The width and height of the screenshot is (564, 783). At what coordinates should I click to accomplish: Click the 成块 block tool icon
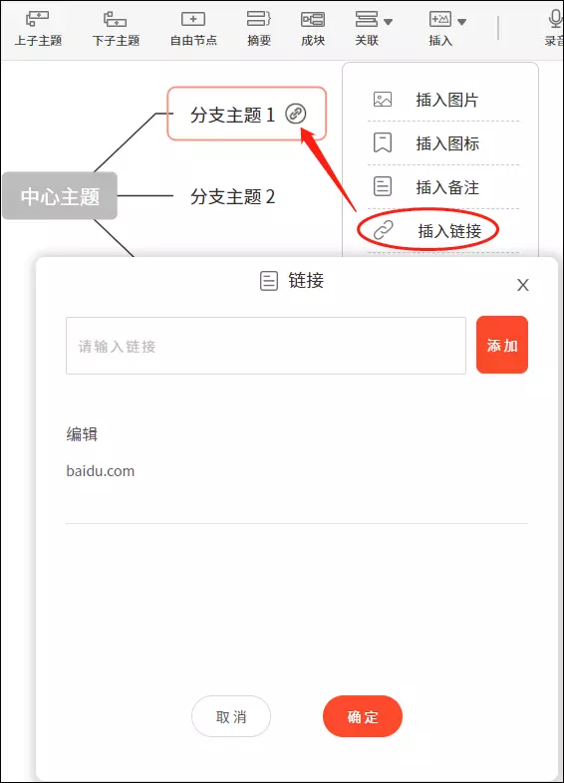313,20
